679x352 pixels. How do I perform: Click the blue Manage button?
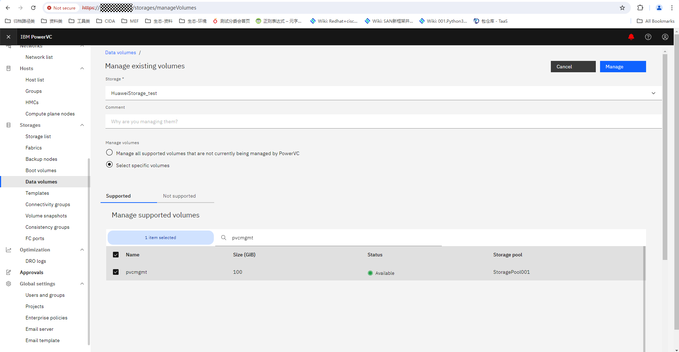pyautogui.click(x=623, y=67)
